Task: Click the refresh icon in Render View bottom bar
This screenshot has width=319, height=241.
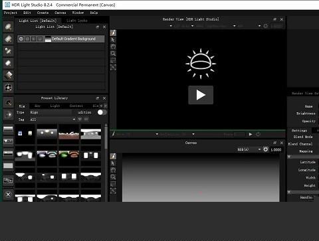Action: 258,134
